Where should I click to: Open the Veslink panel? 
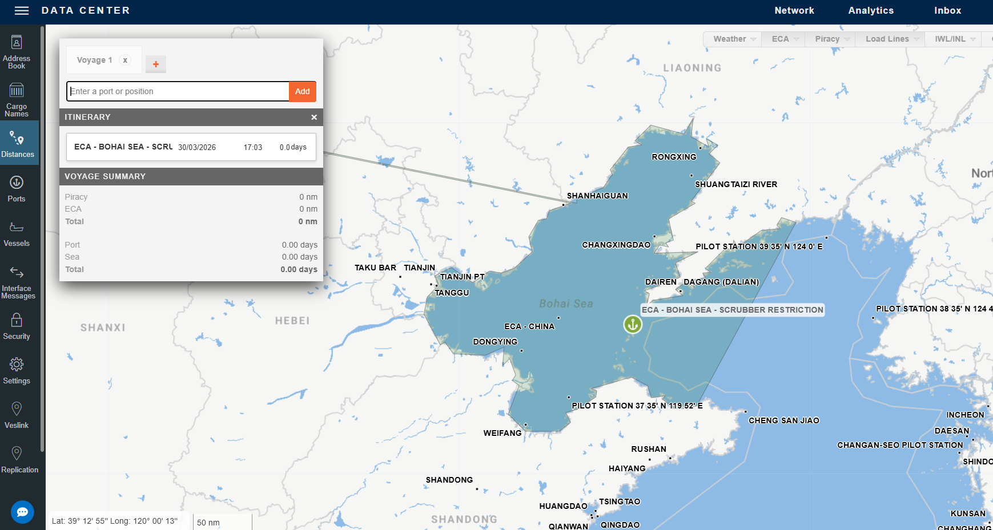(x=17, y=414)
